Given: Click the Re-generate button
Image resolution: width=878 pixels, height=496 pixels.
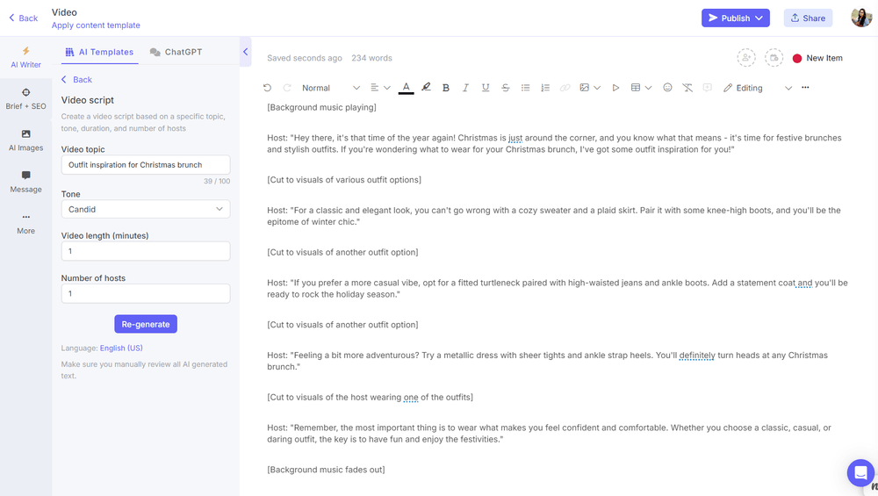Looking at the screenshot, I should pos(146,324).
